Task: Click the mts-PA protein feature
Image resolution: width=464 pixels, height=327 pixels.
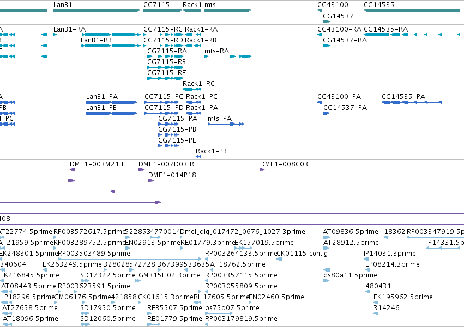Action: [226, 125]
